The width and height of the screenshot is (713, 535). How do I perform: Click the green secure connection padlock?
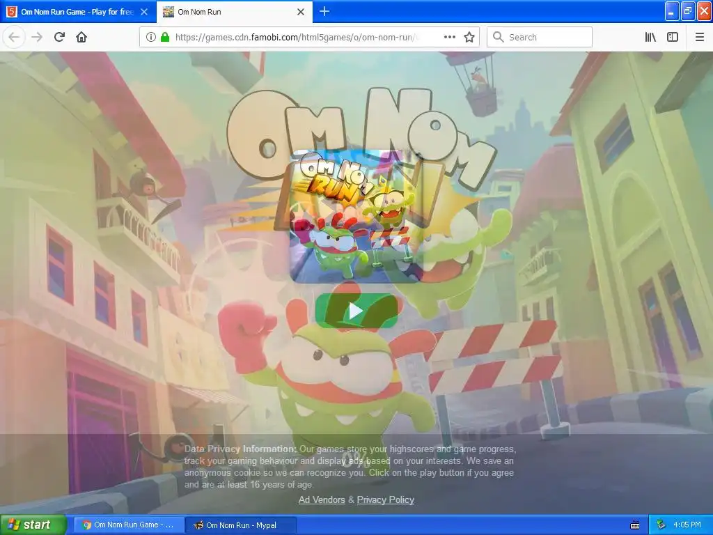[165, 37]
